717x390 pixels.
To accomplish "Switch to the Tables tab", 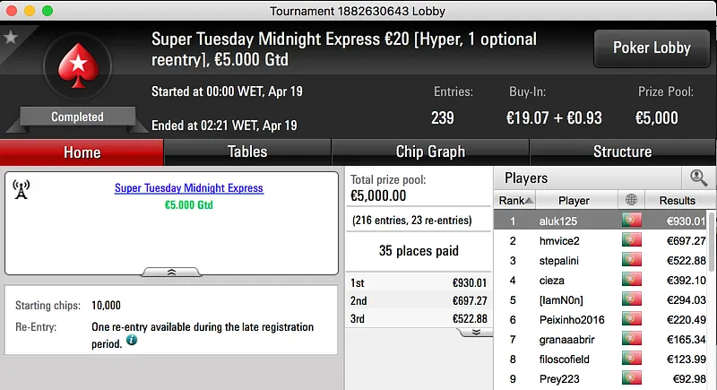I will (247, 152).
